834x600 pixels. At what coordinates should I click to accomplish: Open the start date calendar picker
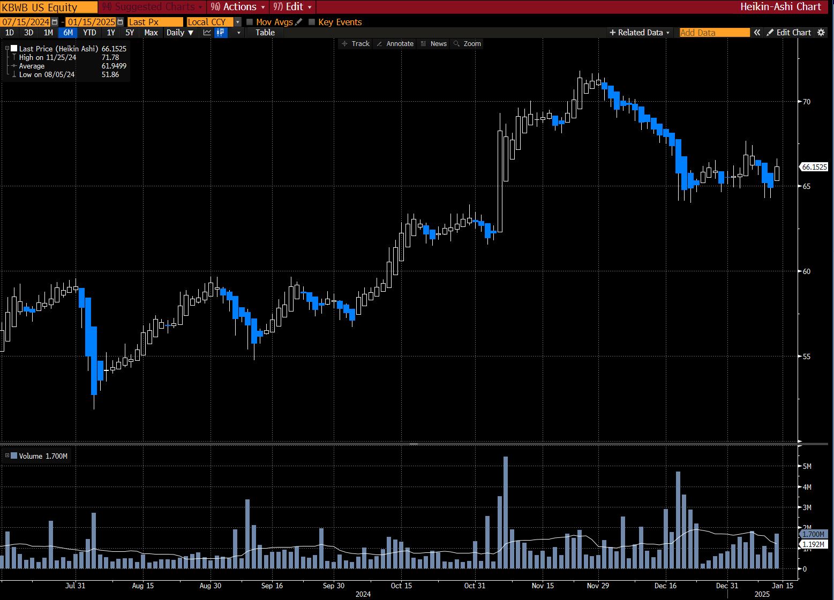click(x=55, y=22)
